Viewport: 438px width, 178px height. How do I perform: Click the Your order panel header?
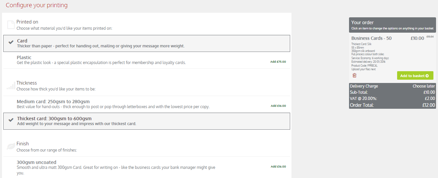[393, 25]
